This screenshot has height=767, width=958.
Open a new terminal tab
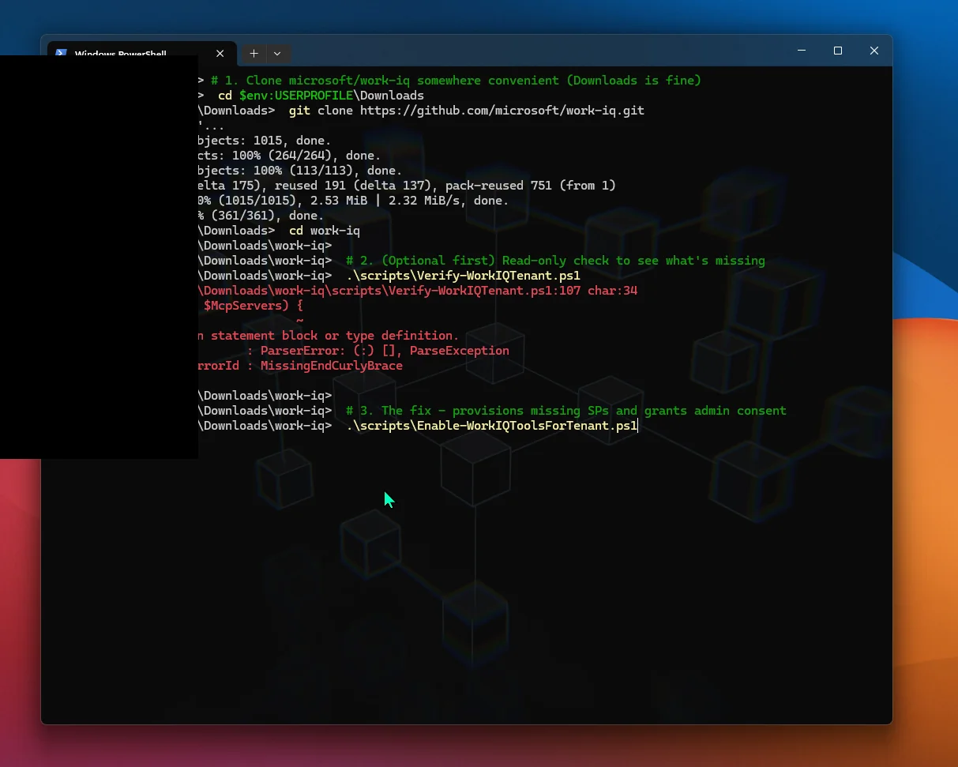click(x=254, y=54)
